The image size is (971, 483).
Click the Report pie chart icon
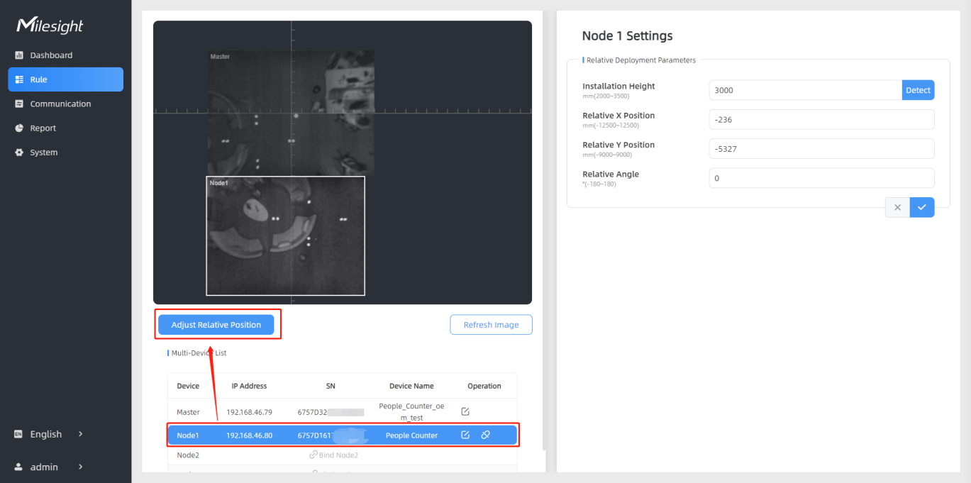tap(19, 128)
